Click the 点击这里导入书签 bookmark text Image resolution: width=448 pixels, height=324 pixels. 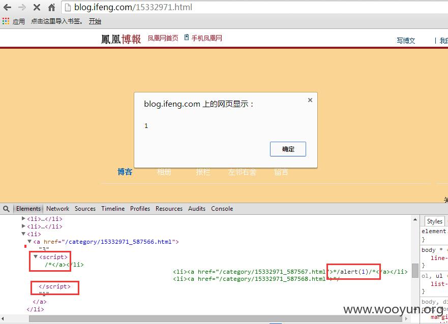pyautogui.click(x=56, y=21)
